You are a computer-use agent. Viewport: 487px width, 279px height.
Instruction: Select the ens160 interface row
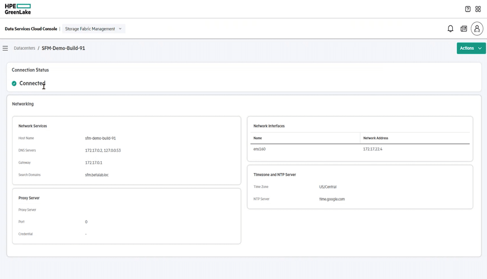360,149
